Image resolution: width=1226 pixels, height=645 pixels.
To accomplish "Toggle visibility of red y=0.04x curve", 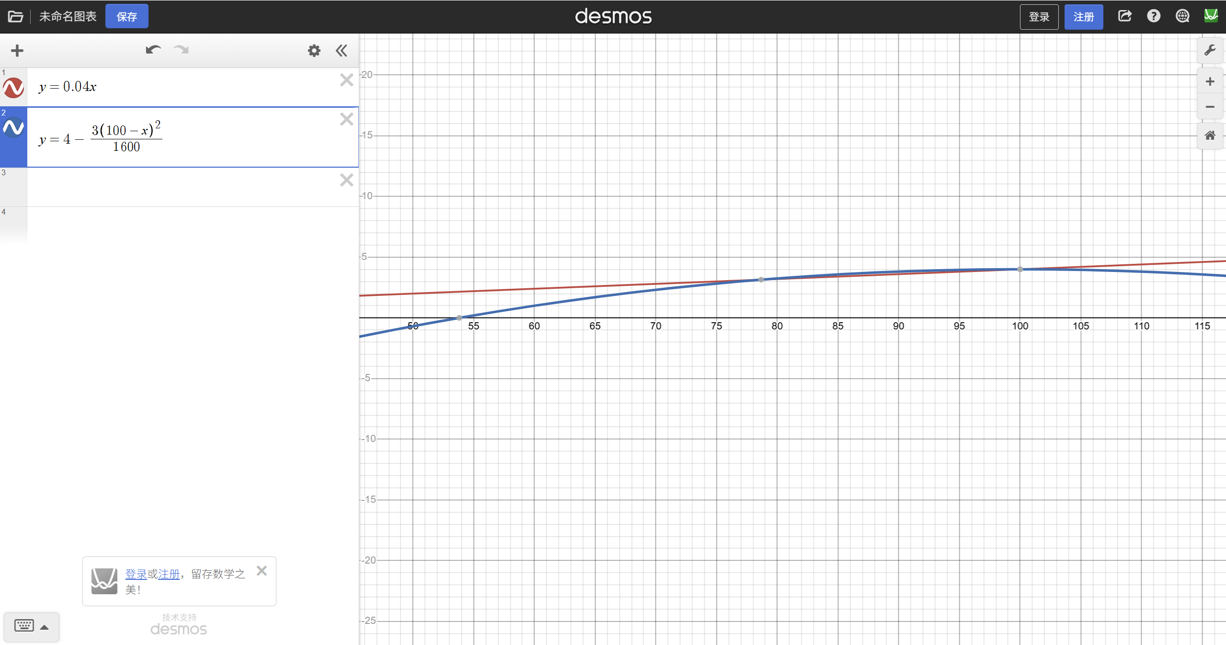I will point(13,88).
